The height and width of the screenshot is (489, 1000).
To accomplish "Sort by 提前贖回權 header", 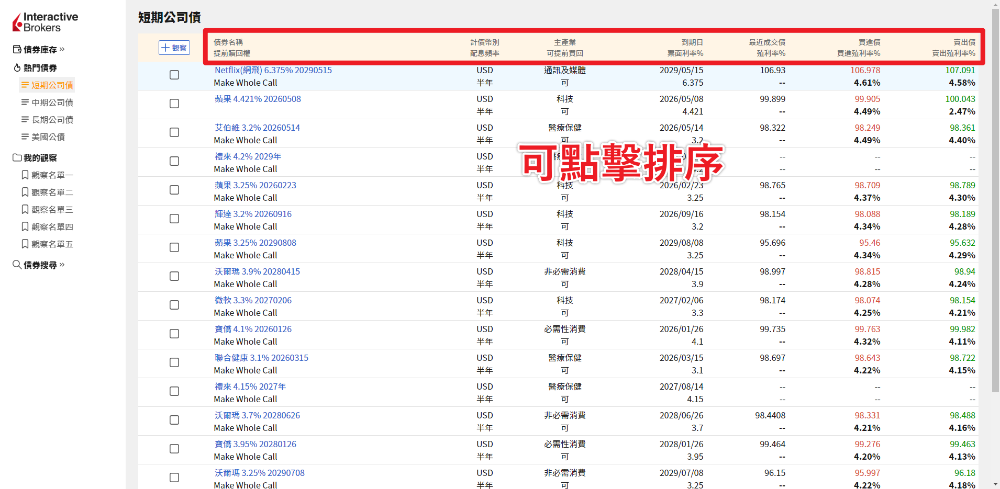I will tap(232, 53).
